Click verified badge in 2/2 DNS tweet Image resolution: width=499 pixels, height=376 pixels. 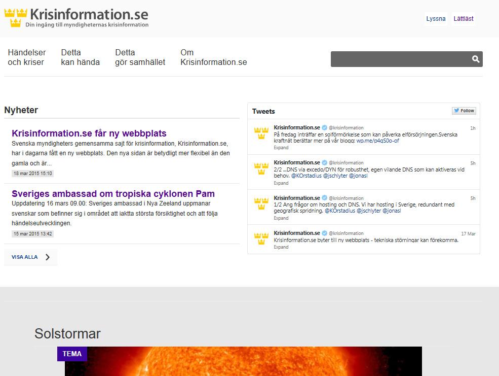324,162
